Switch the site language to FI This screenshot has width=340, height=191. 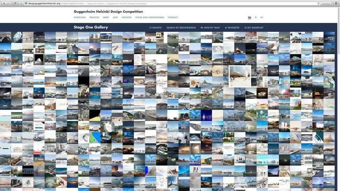coord(256,18)
